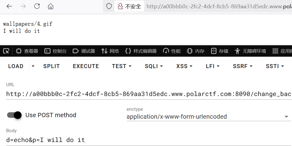
Task: Open the Network (网络) tab
Action: [x=110, y=51]
